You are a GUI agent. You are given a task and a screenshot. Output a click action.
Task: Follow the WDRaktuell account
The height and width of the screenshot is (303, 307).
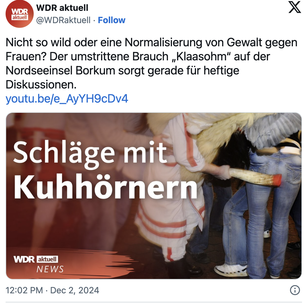click(x=112, y=20)
